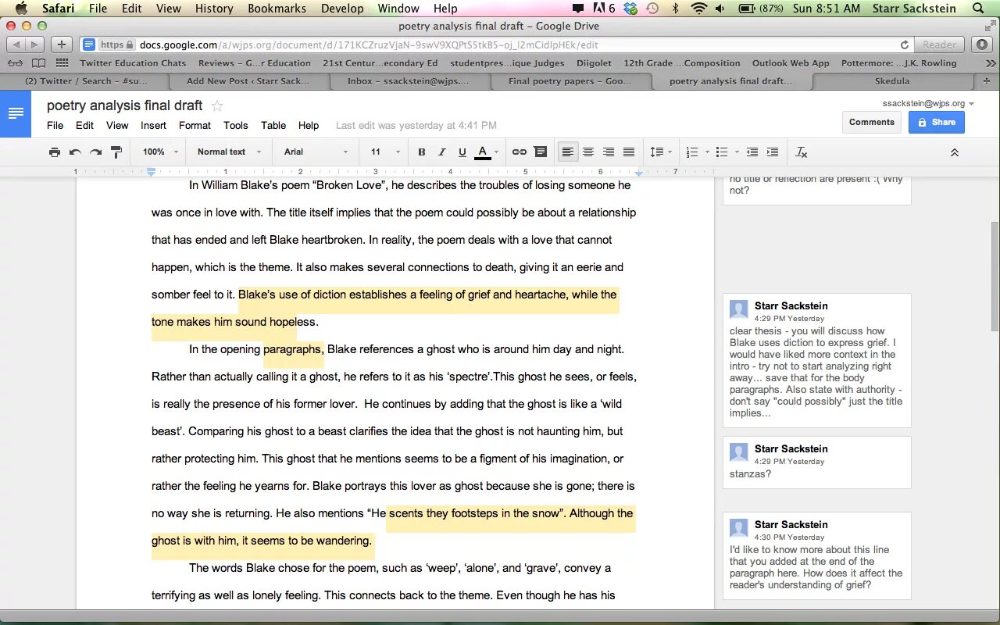Select left text alignment
Image resolution: width=1000 pixels, height=625 pixels.
pos(569,152)
